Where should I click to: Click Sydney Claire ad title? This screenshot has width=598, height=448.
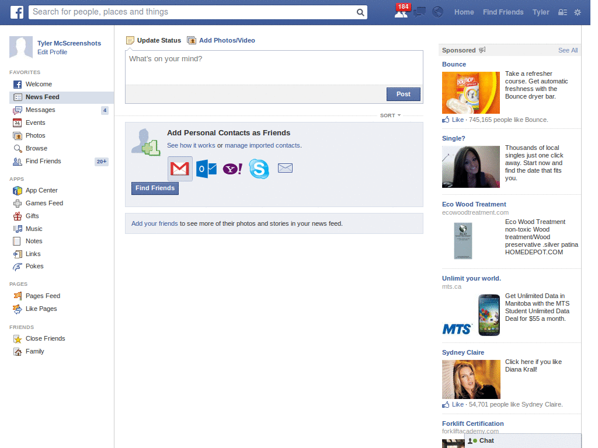[x=463, y=353]
